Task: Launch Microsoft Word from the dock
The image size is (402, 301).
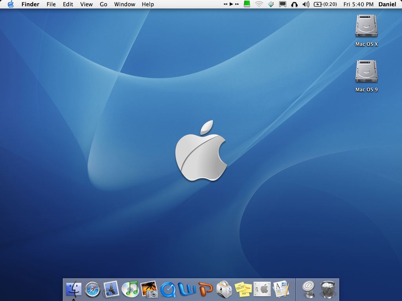Action: [187, 290]
